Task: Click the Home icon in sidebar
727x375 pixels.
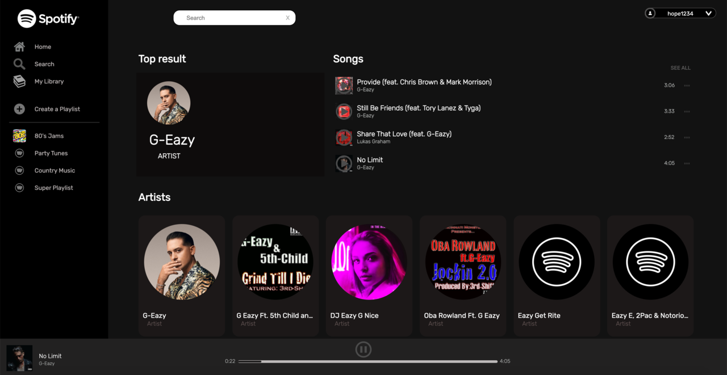Action: [19, 47]
